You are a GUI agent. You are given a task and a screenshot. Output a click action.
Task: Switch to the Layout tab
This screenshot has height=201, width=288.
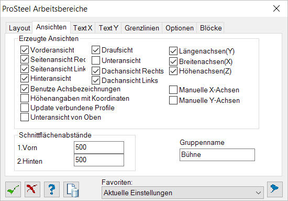pos(19,28)
